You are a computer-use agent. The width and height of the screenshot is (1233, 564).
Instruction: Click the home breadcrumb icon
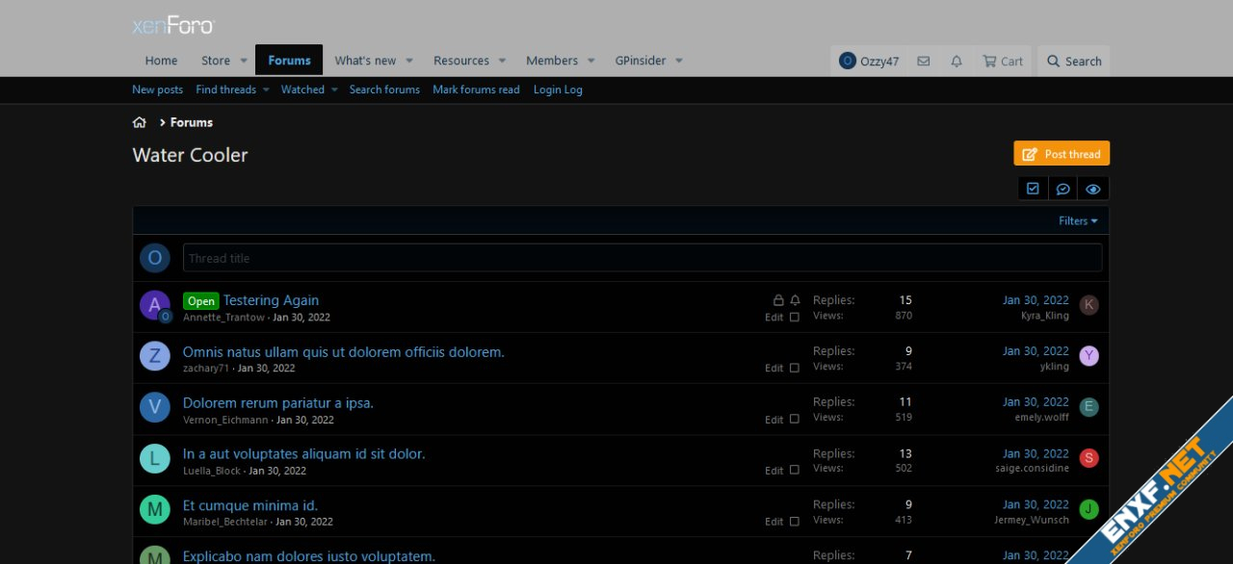point(140,122)
